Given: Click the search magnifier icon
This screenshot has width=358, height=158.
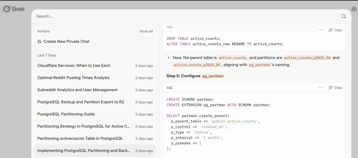Looking at the screenshot, I should tap(344, 16).
